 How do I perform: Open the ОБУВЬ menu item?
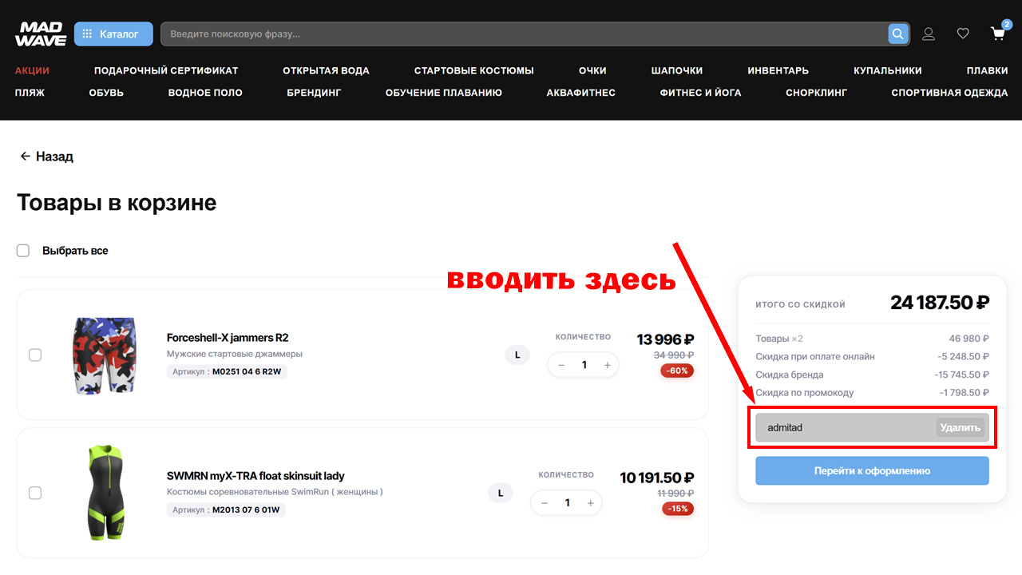[x=106, y=93]
